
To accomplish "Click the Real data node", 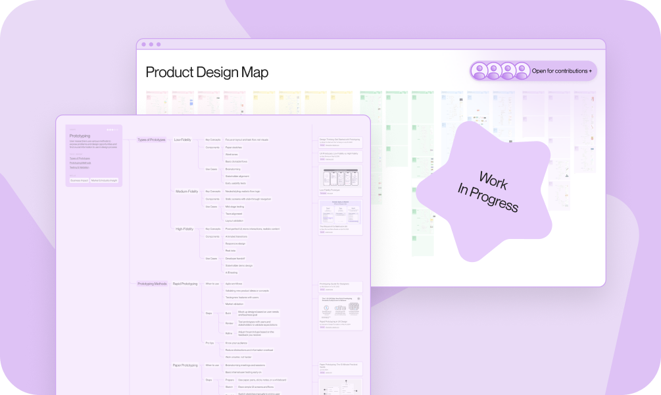I will (x=231, y=251).
